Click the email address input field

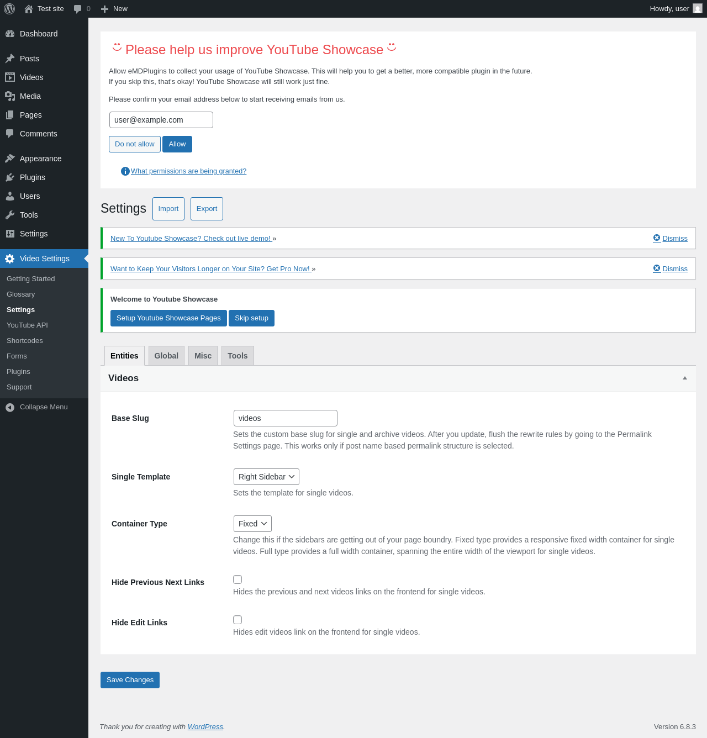pos(161,120)
